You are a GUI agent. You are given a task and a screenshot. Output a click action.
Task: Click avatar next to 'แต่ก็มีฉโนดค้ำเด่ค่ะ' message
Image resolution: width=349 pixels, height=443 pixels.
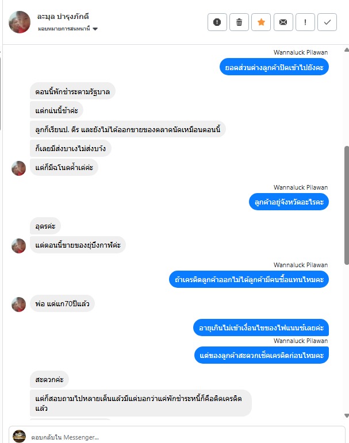[18, 168]
